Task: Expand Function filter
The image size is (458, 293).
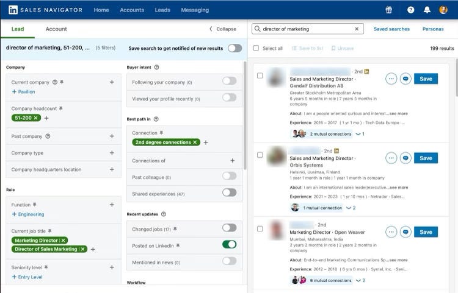Action: [x=112, y=205]
